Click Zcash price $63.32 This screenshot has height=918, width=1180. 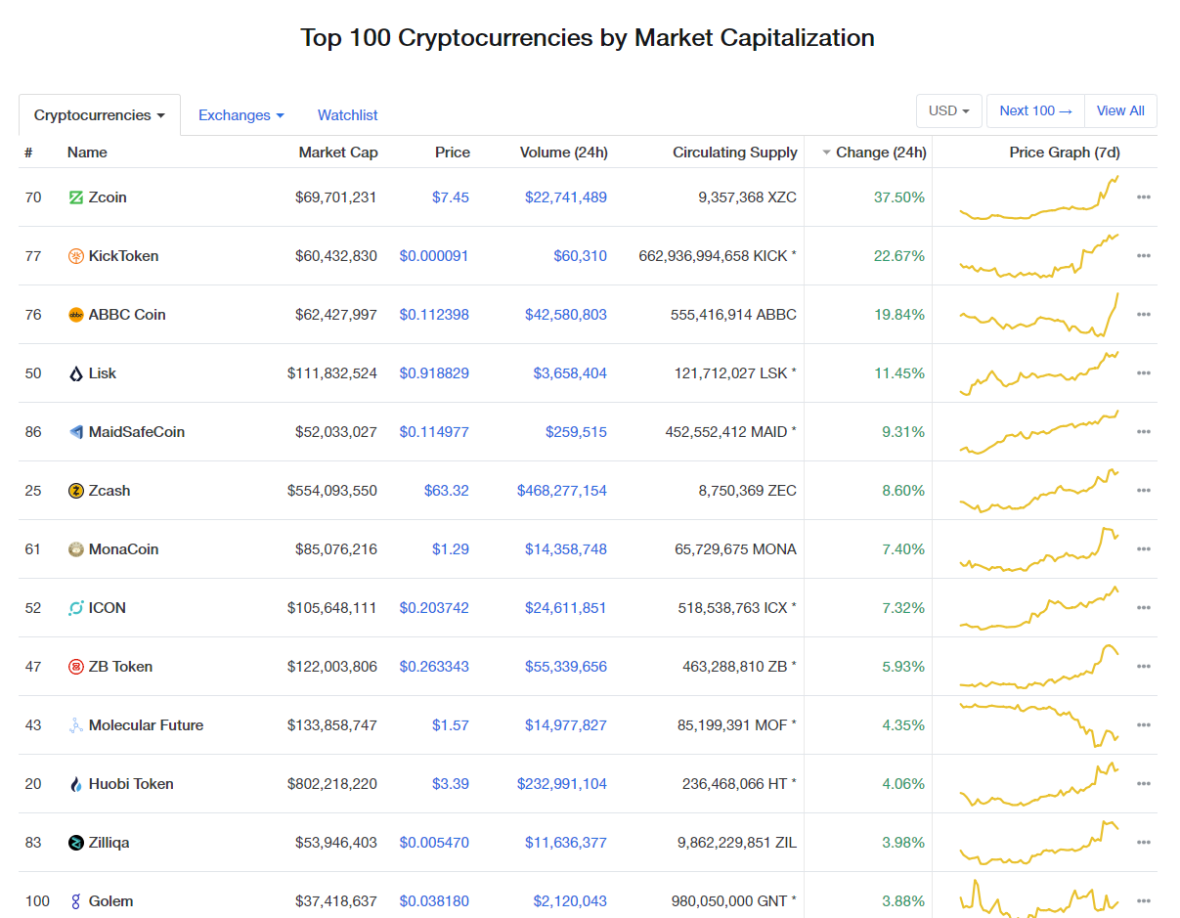click(x=447, y=491)
